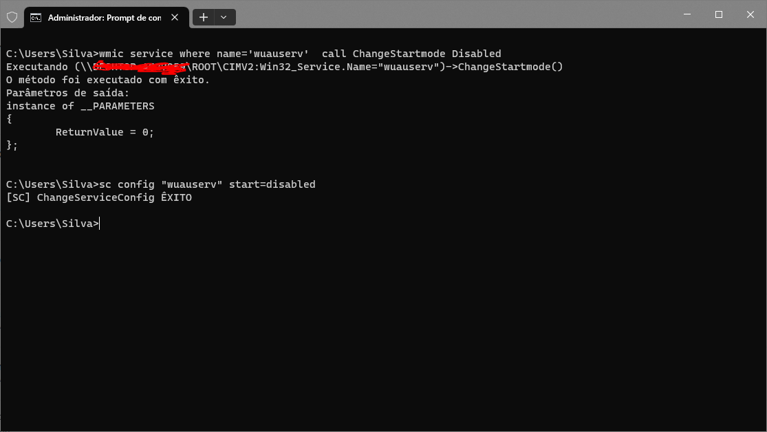The width and height of the screenshot is (767, 432).
Task: Close the Administrador Prompt tab
Action: (175, 18)
